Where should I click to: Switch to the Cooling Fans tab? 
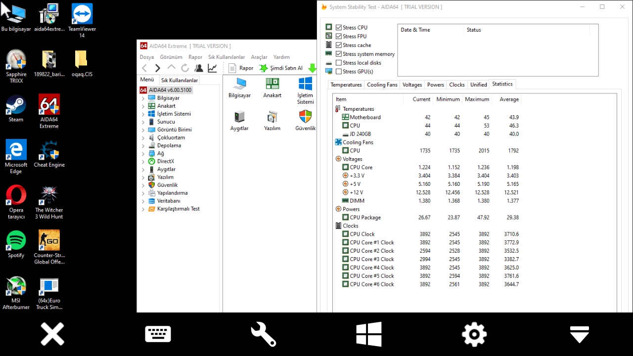tap(382, 85)
